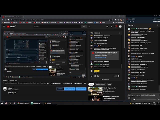Open the STREAMLABS bookmark

pos(89,22)
